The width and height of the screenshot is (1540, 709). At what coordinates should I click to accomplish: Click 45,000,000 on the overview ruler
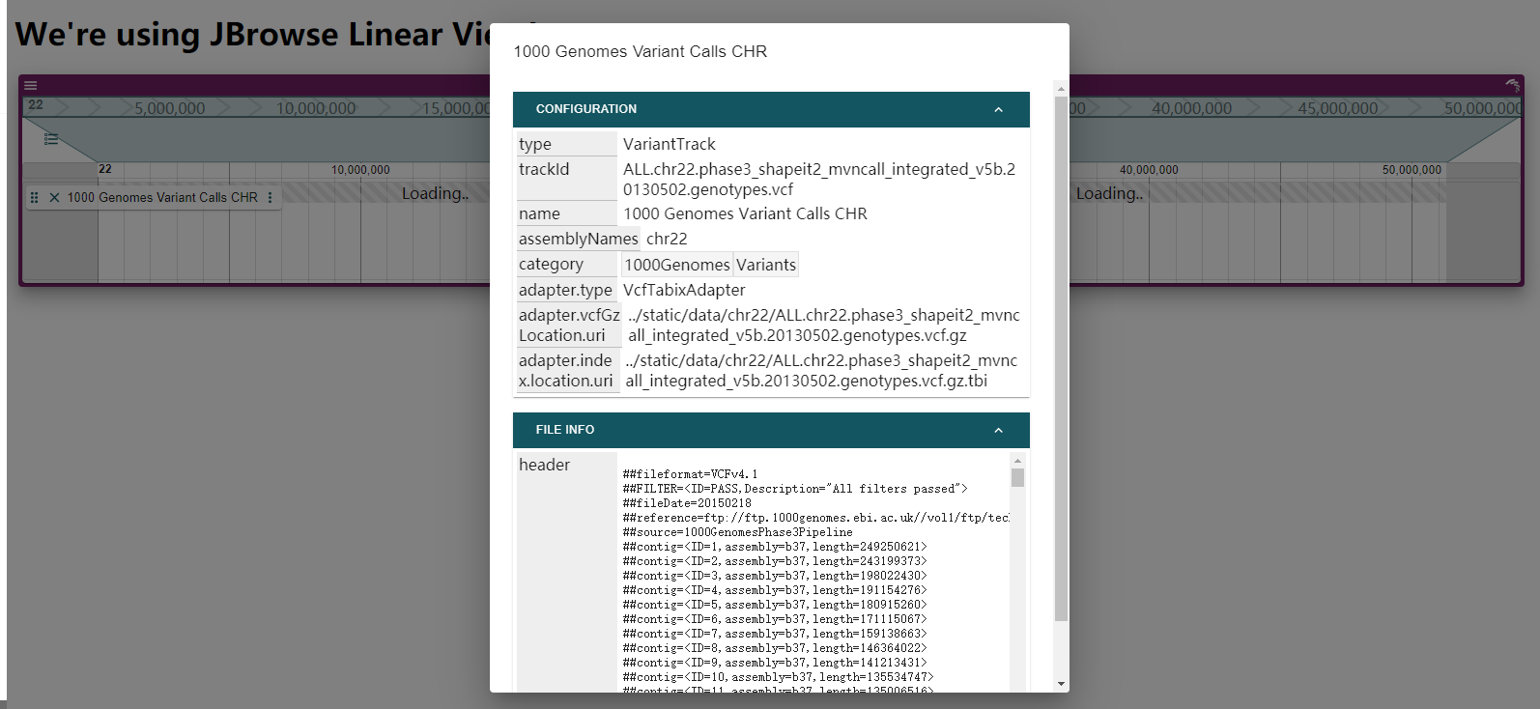click(1337, 108)
